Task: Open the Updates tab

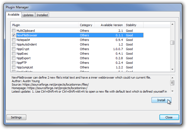Action: 28,15
